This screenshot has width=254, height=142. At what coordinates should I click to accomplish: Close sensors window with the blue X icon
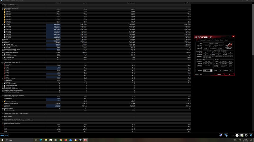tap(251, 135)
